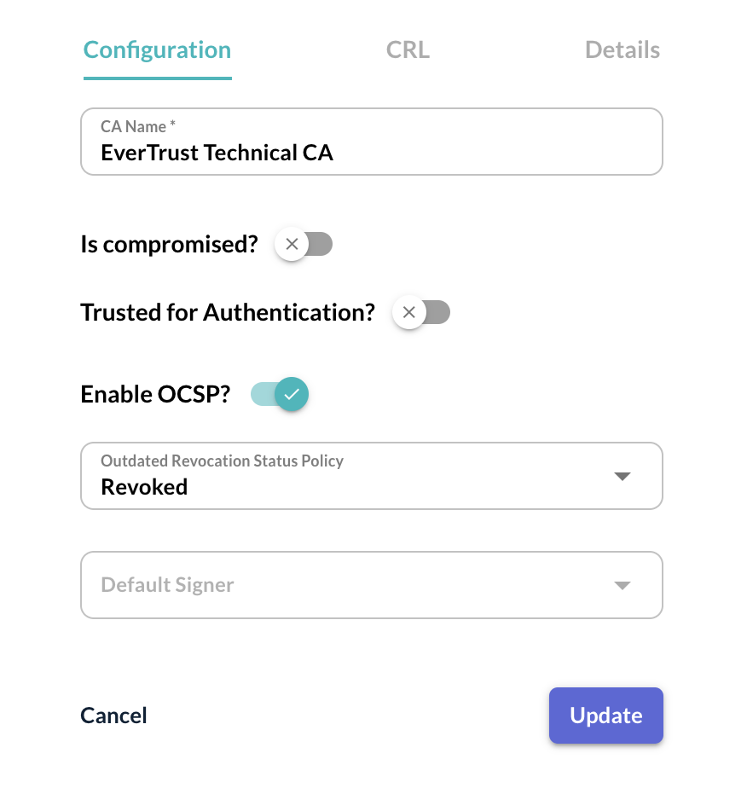Click the Is compromised? label text

point(169,245)
